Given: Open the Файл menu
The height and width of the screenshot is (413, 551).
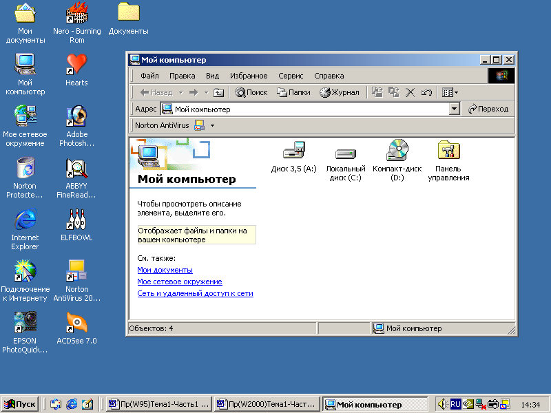Looking at the screenshot, I should pos(149,76).
